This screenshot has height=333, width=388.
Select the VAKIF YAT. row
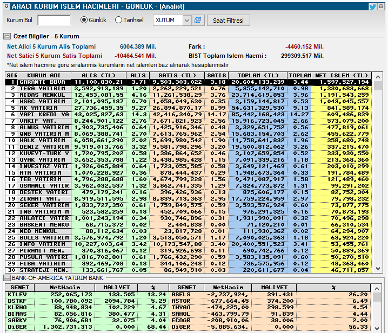click(x=188, y=121)
